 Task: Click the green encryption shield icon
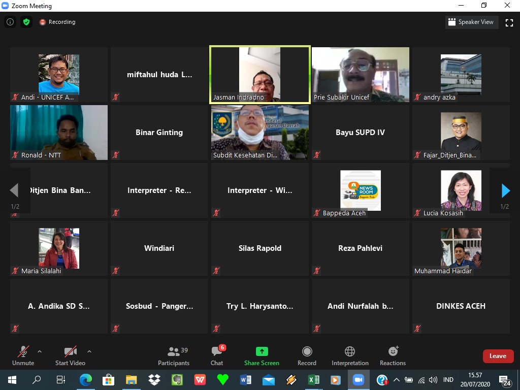(x=26, y=22)
